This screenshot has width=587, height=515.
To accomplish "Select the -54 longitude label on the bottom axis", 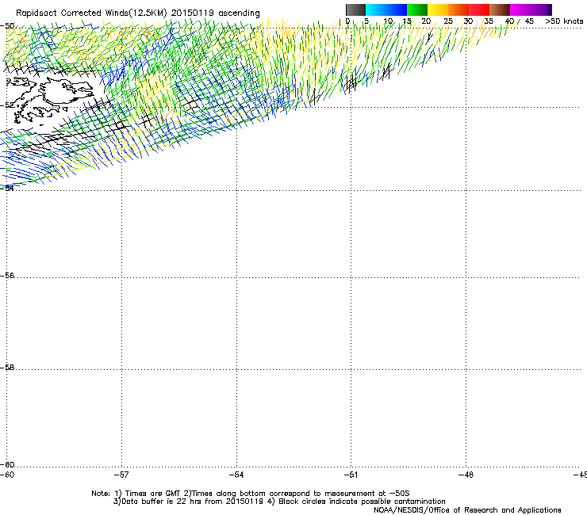I will click(236, 475).
